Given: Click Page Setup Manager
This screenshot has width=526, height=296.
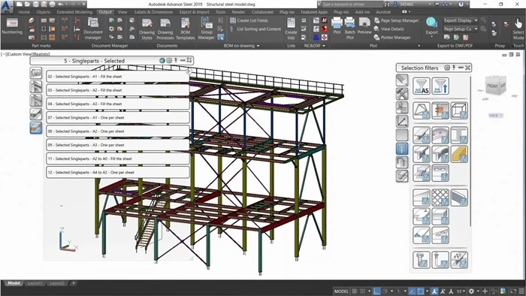Looking at the screenshot, I should (x=396, y=20).
